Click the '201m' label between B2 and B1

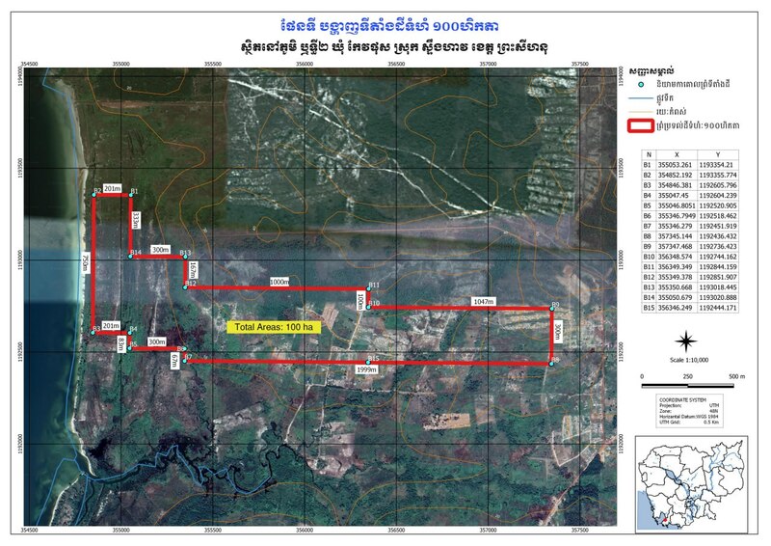click(x=112, y=188)
